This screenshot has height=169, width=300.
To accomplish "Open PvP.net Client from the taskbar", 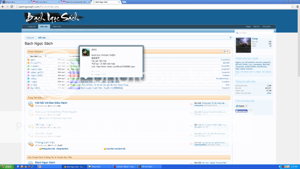I will coord(149,167).
